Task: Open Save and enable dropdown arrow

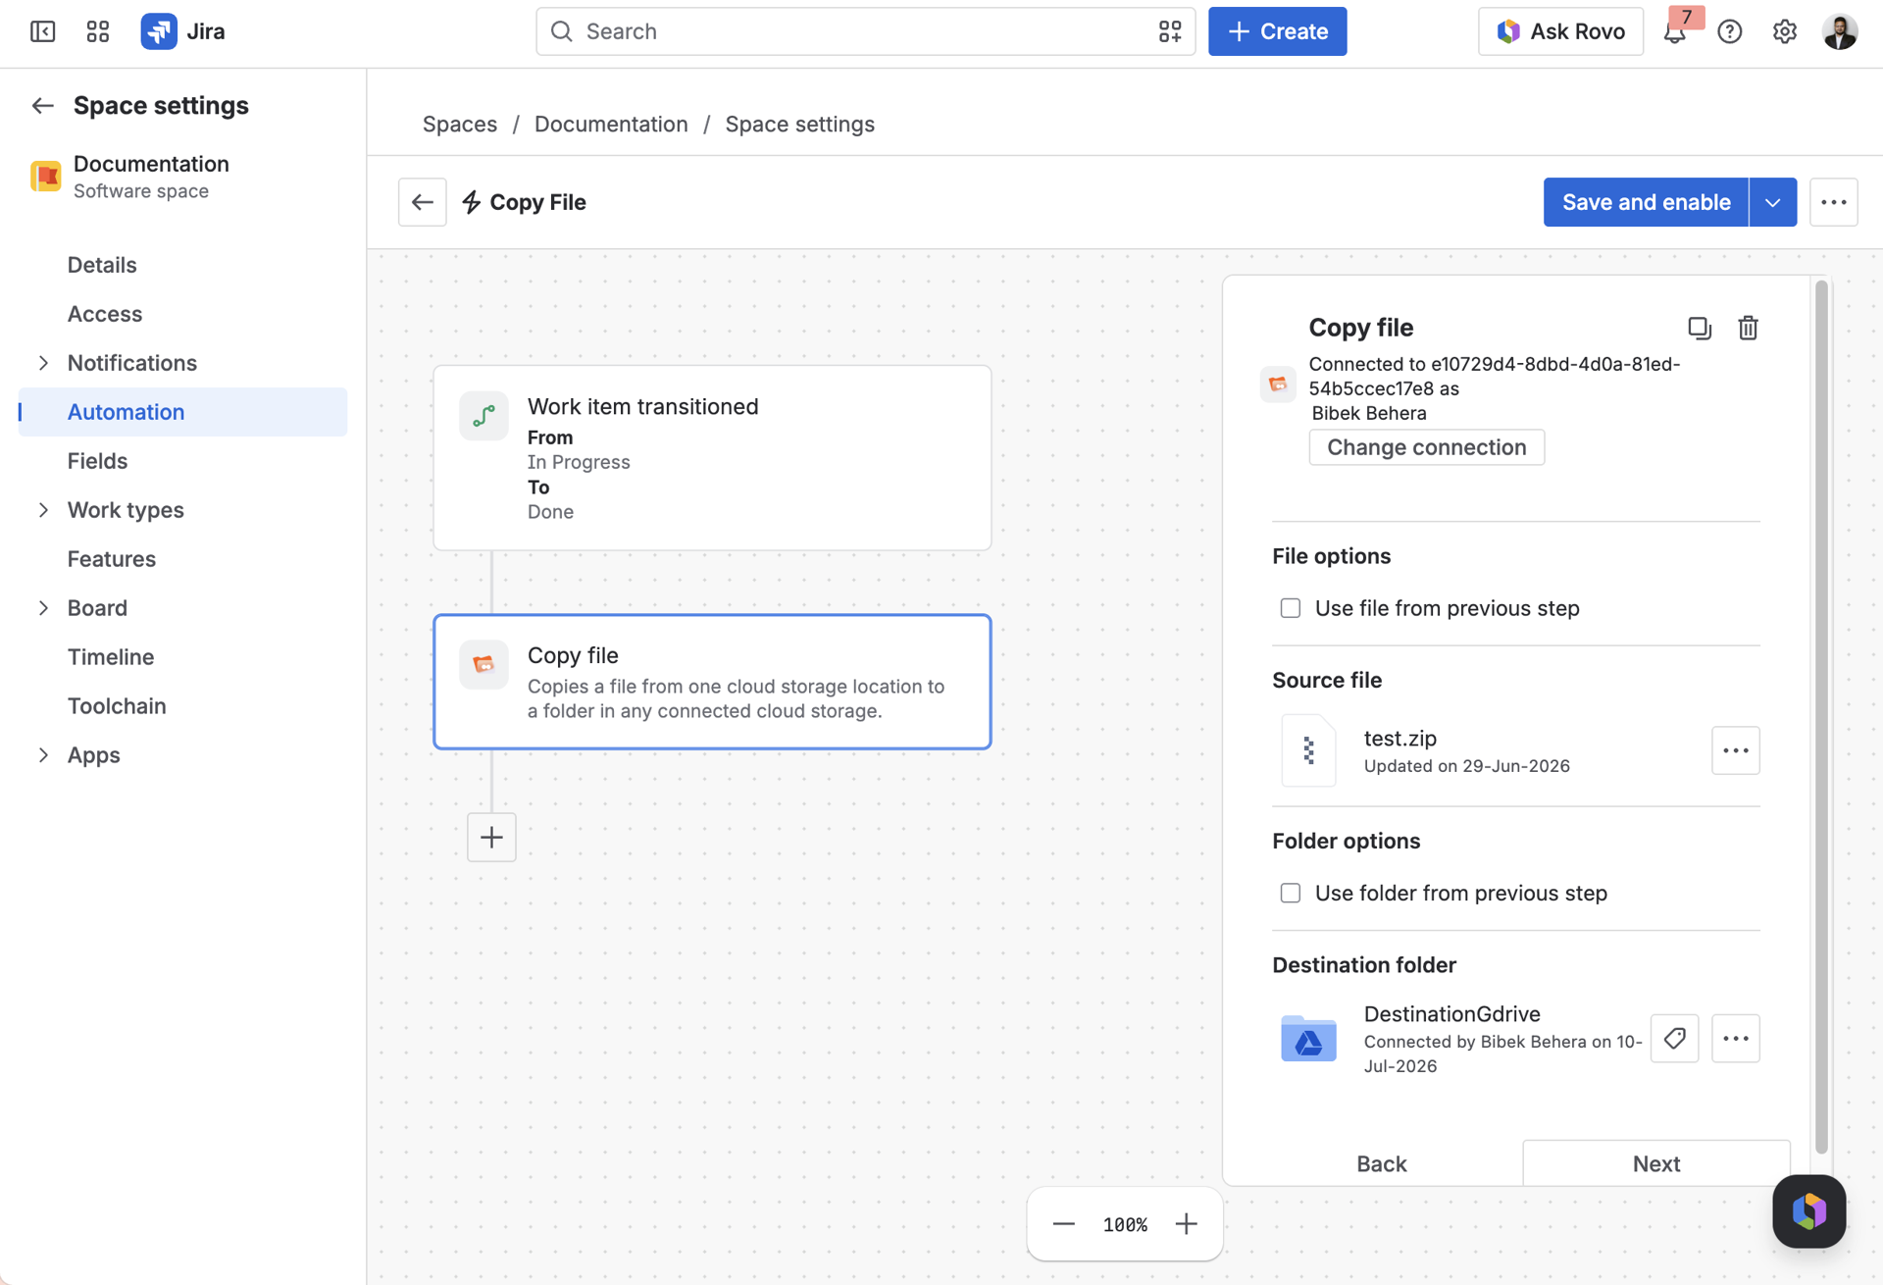Action: coord(1772,202)
